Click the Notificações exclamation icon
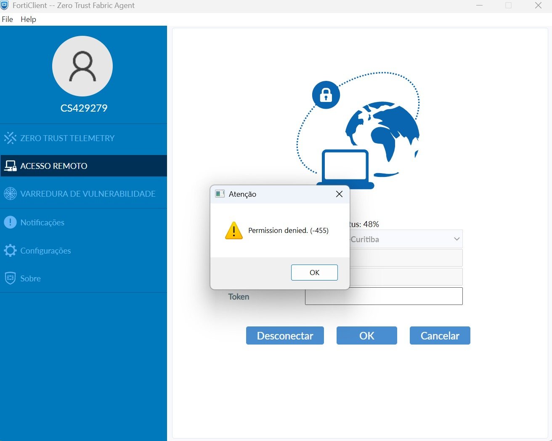 click(x=10, y=222)
